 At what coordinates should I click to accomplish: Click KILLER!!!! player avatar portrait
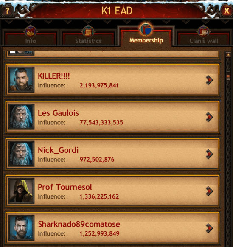point(21,80)
